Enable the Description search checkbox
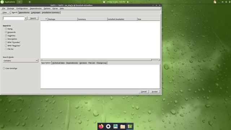 point(6,39)
